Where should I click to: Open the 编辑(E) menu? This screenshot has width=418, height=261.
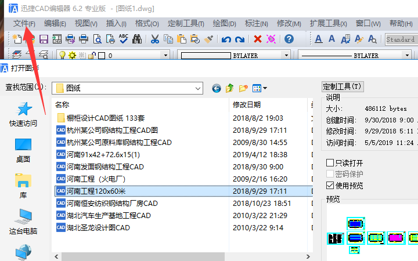[55, 24]
